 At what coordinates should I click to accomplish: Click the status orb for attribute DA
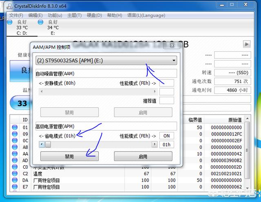click(15, 180)
